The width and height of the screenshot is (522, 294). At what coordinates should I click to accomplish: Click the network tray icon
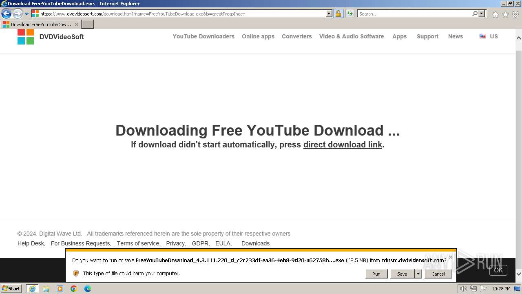473,289
